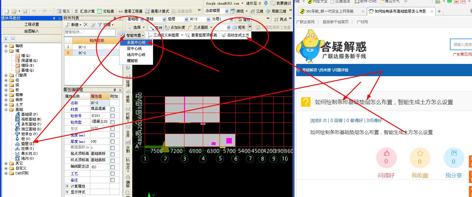Image resolution: width=472 pixels, height=197 pixels.
Task: Click the Save disk icon
Action: click(x=25, y=11)
